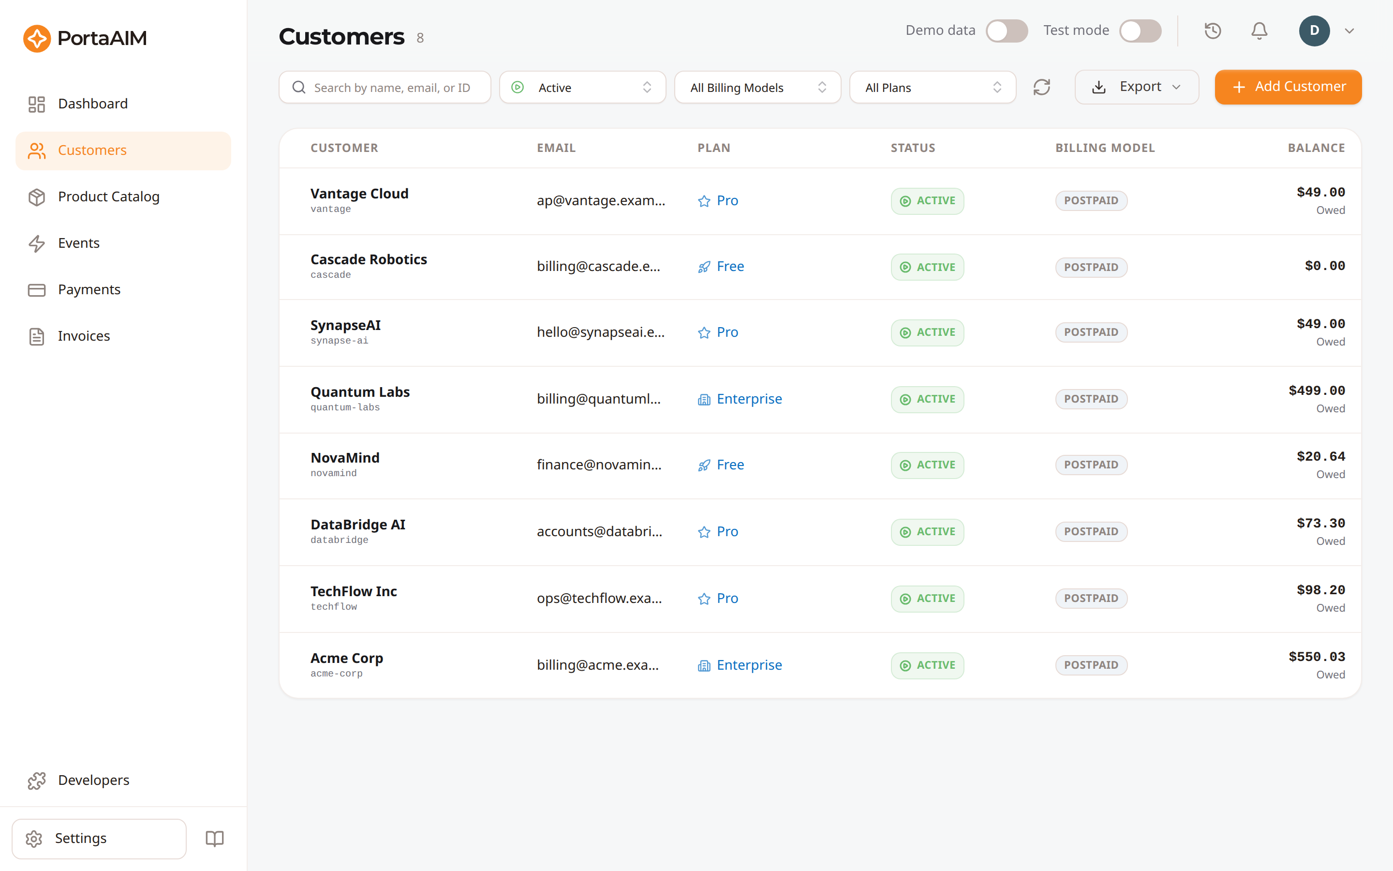Click rocket icon in Cascade Robotics row
Image resolution: width=1393 pixels, height=871 pixels.
point(703,267)
